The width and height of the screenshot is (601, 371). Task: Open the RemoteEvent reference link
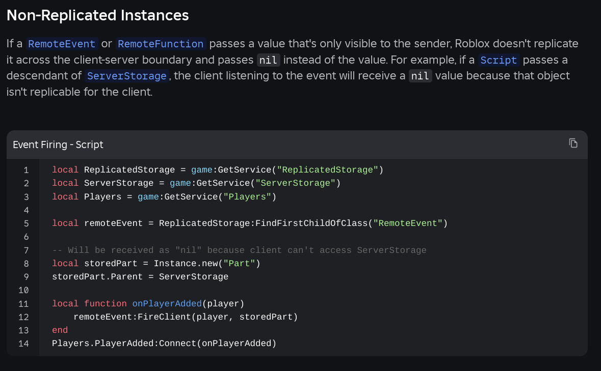pyautogui.click(x=62, y=44)
